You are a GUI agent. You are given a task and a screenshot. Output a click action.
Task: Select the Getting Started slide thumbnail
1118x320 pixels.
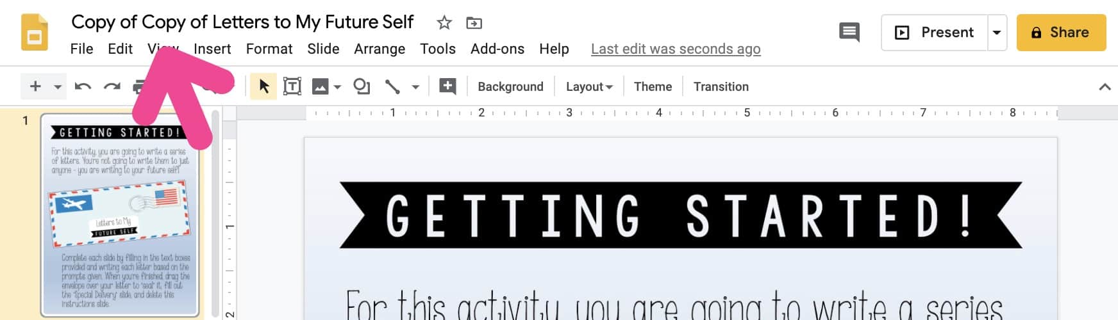[x=120, y=215]
